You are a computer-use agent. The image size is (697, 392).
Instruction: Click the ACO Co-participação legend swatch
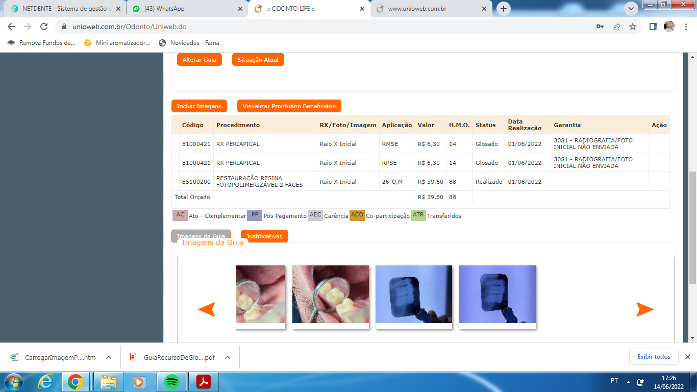[357, 215]
